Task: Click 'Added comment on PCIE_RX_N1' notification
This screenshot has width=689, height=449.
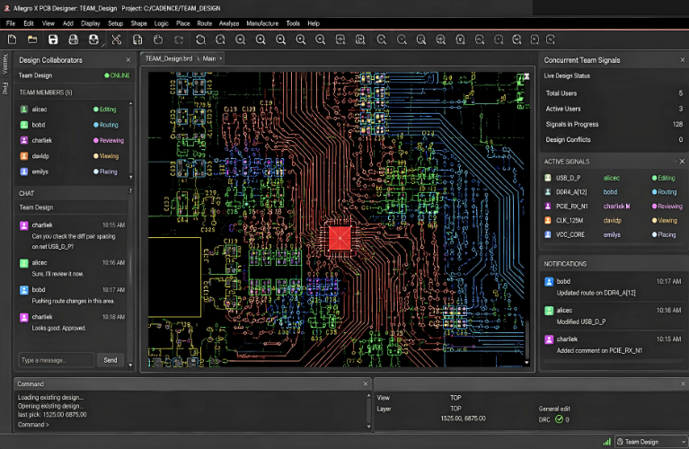Action: pos(599,350)
